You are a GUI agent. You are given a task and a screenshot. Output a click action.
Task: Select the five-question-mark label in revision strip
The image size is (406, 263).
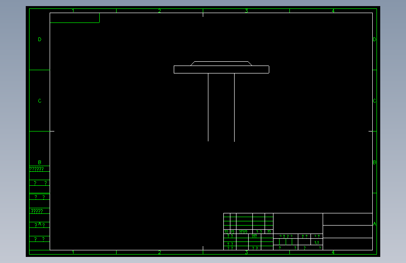click(37, 211)
